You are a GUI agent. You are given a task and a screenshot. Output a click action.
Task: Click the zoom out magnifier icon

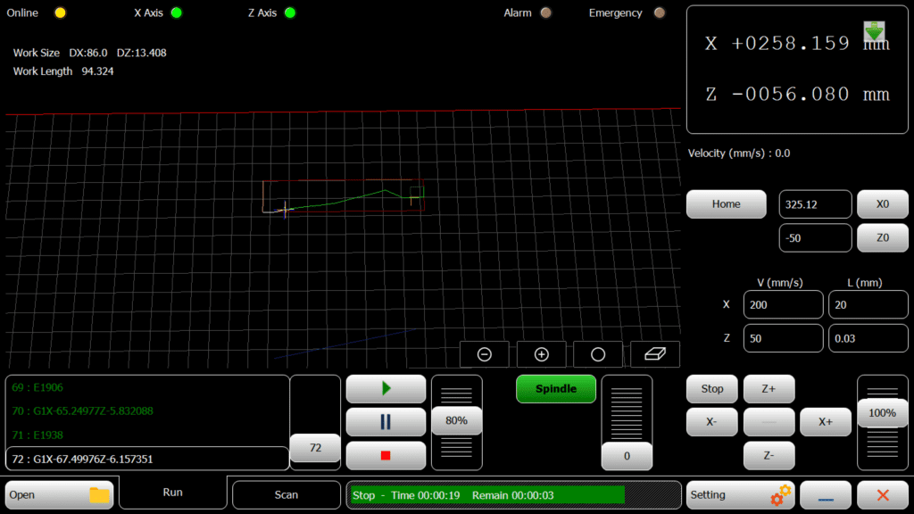485,354
